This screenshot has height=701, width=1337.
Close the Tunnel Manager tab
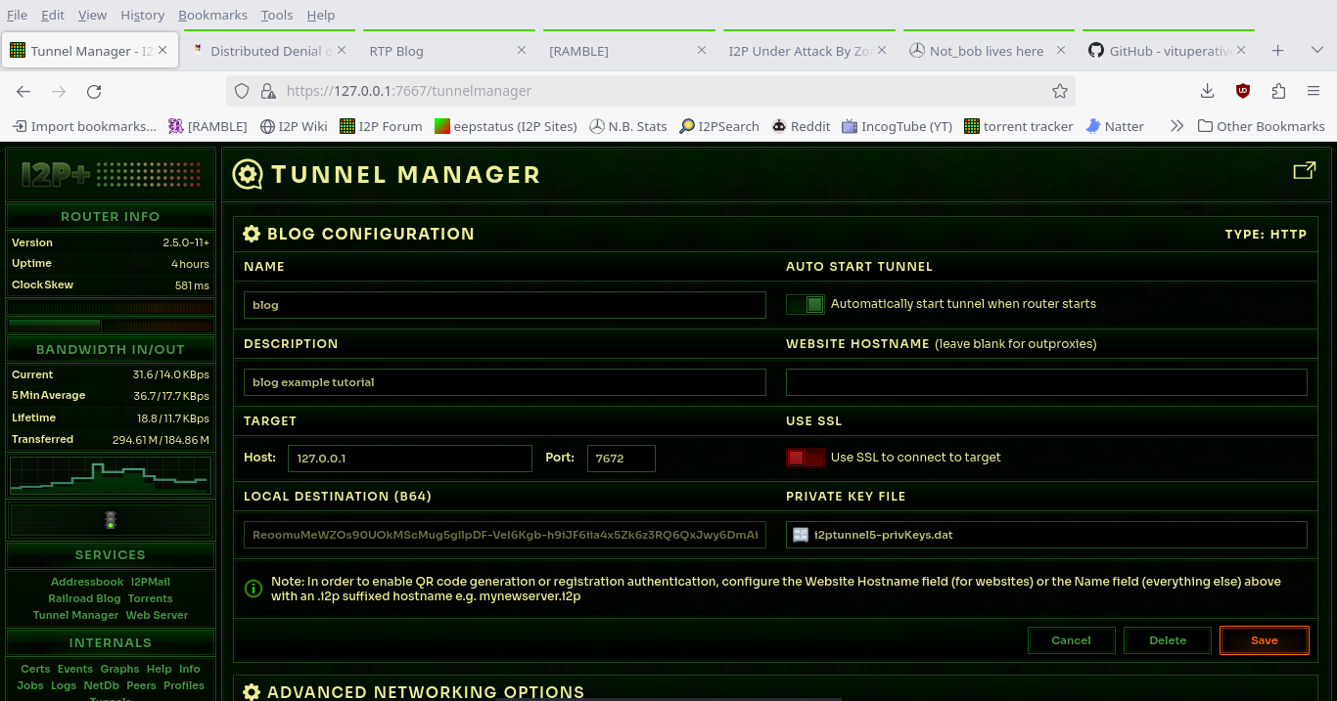click(162, 50)
